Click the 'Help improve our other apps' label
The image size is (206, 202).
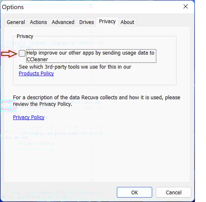(91, 56)
